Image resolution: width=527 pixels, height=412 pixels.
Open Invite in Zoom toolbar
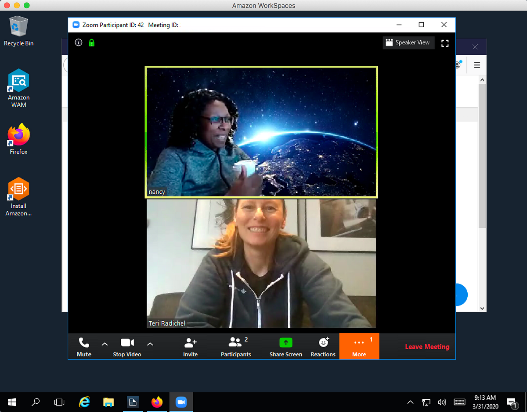(190, 346)
